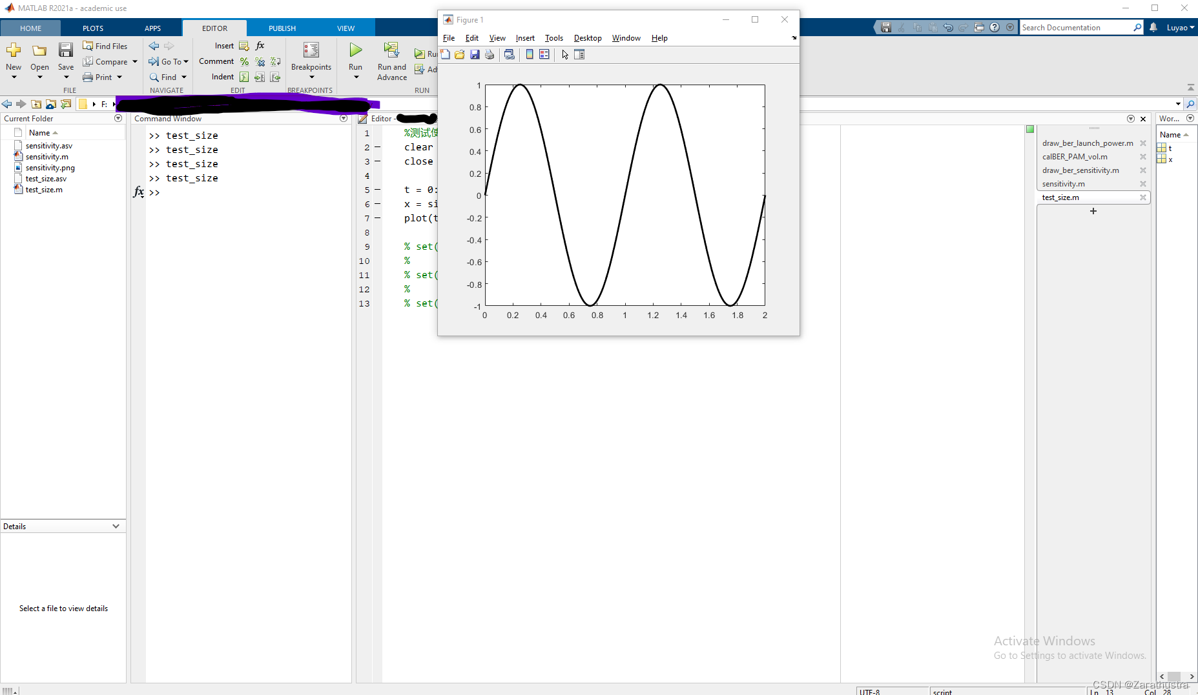1198x695 pixels.
Task: Open Desktop menu in Figure 1
Action: (588, 38)
